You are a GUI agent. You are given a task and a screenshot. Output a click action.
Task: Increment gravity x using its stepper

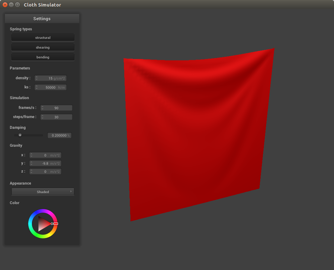(x=31, y=154)
